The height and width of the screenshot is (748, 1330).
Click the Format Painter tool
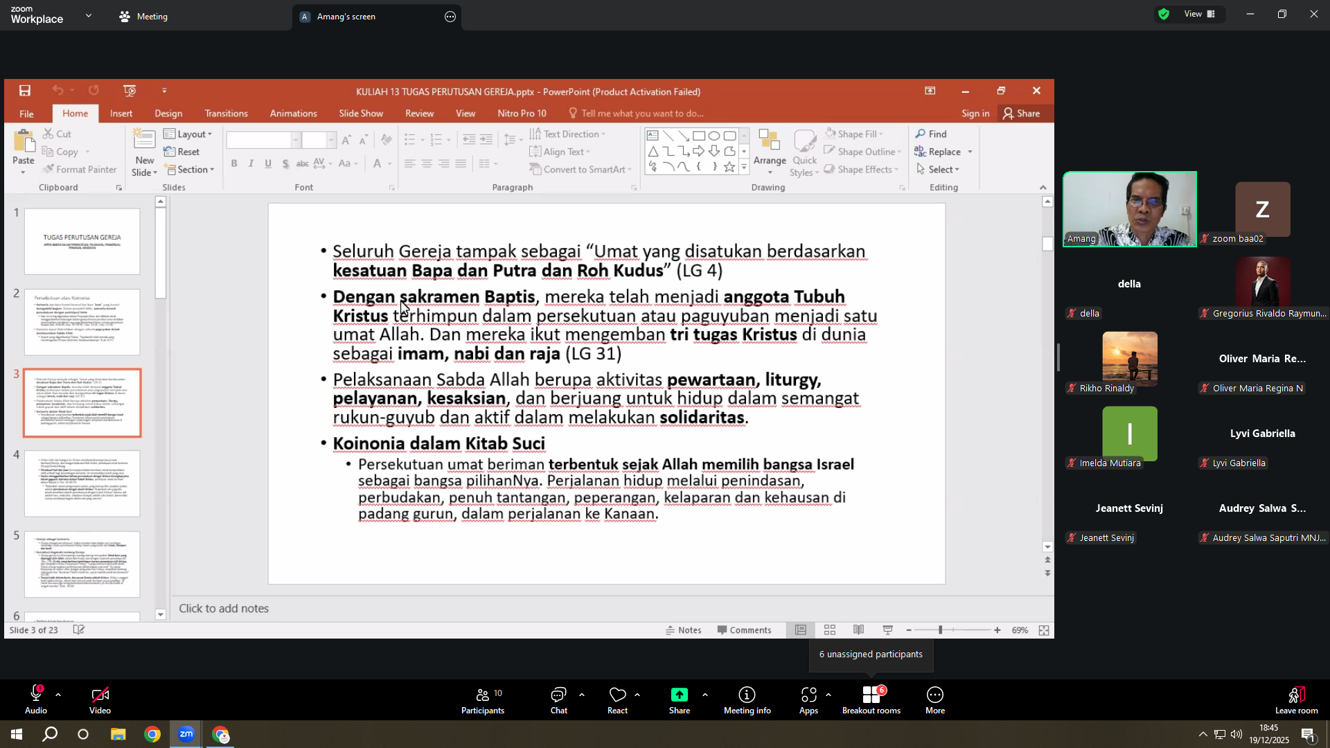tap(79, 169)
